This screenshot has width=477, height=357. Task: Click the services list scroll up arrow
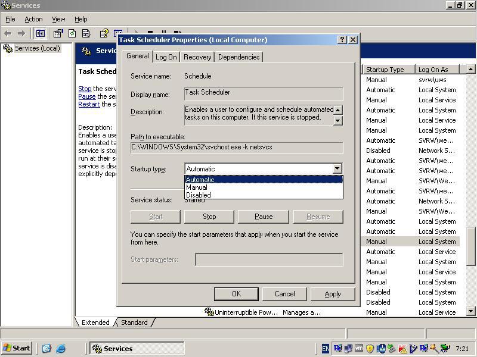click(470, 69)
